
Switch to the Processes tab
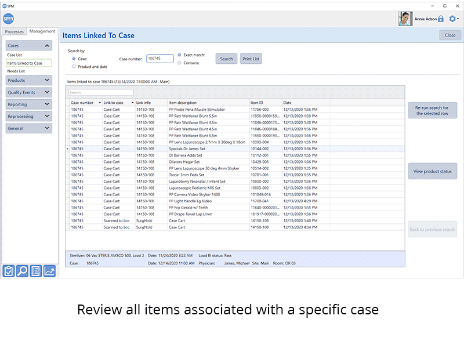[14, 31]
